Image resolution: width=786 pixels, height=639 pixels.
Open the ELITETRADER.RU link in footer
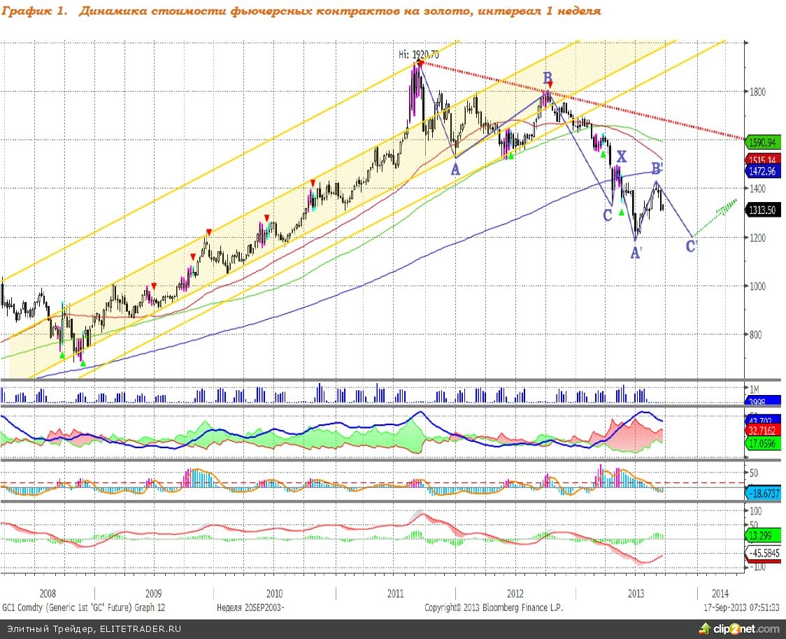(x=139, y=629)
